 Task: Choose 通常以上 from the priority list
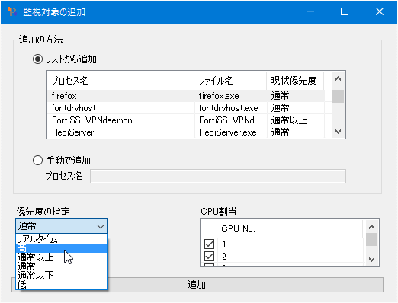click(x=62, y=257)
